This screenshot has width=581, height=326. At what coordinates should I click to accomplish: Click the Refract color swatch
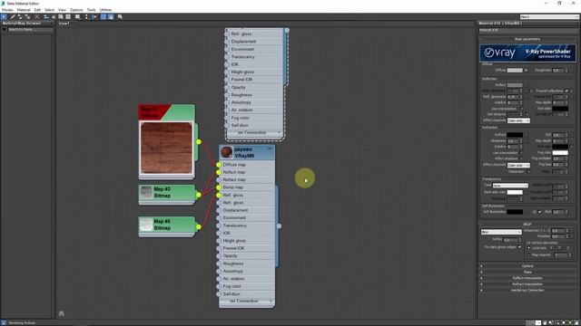[515, 135]
